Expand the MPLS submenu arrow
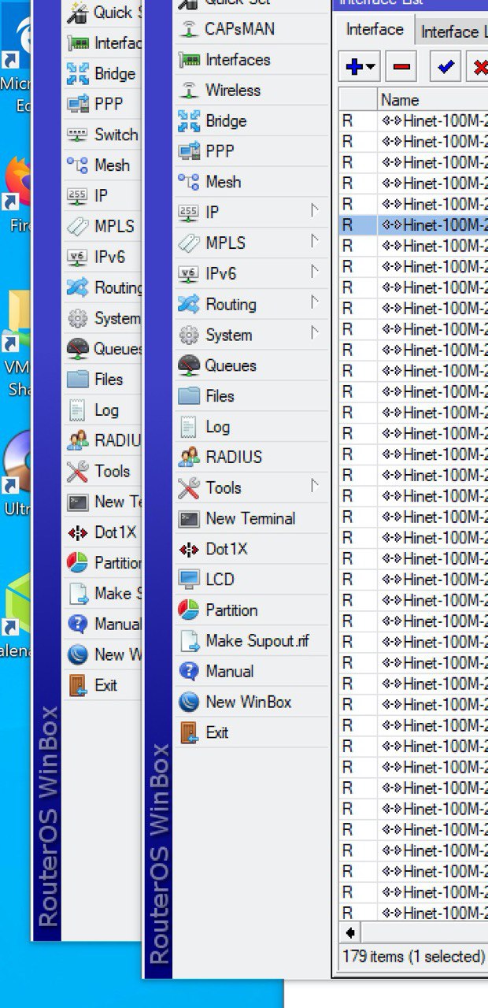 [x=315, y=242]
